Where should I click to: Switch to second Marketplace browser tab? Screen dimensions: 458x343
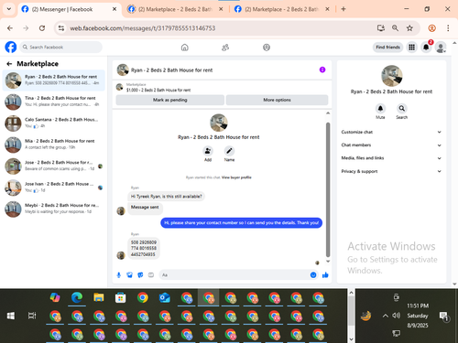(x=175, y=9)
